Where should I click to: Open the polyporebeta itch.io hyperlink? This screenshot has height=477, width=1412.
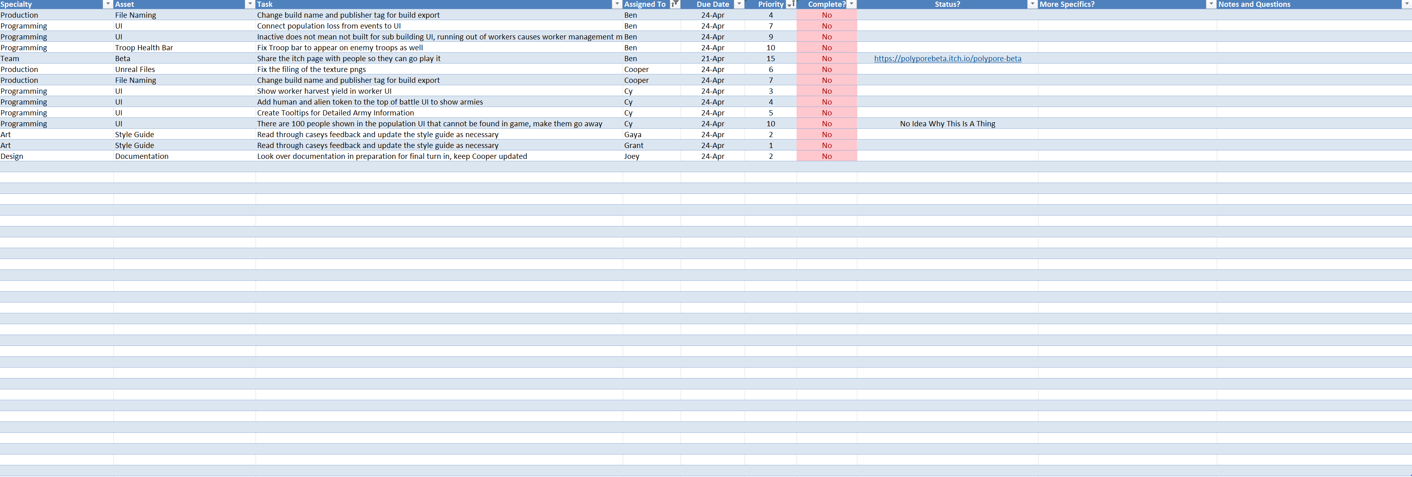(x=947, y=59)
